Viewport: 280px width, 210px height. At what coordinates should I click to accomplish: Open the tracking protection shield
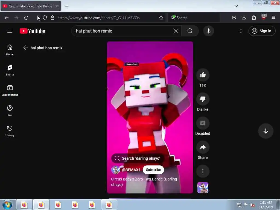(45, 18)
